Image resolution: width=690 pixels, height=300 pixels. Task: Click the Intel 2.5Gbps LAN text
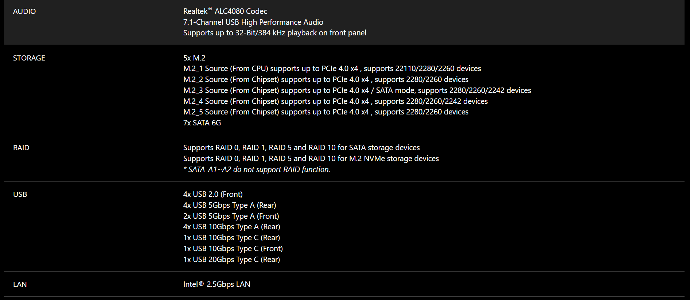[217, 284]
